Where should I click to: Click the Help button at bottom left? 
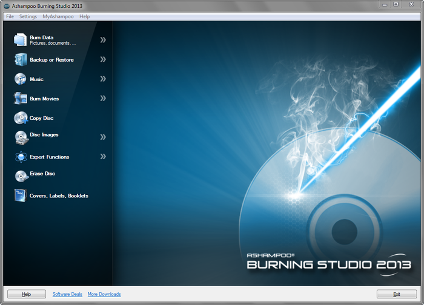tap(27, 294)
